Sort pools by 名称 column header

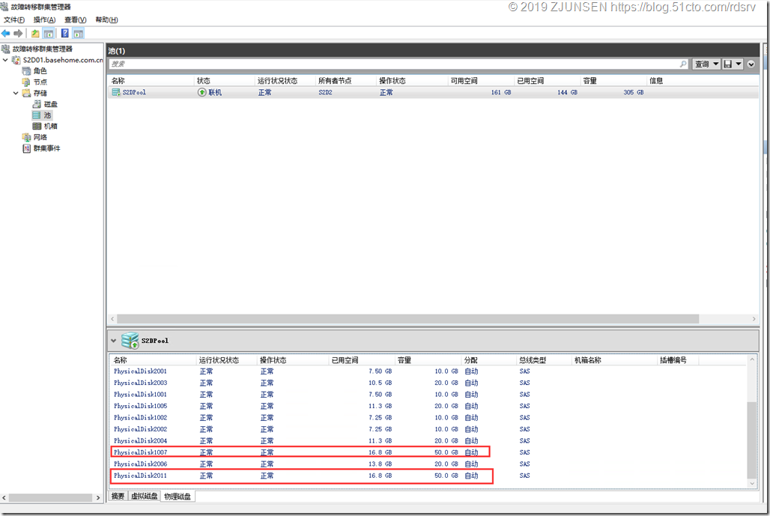151,81
